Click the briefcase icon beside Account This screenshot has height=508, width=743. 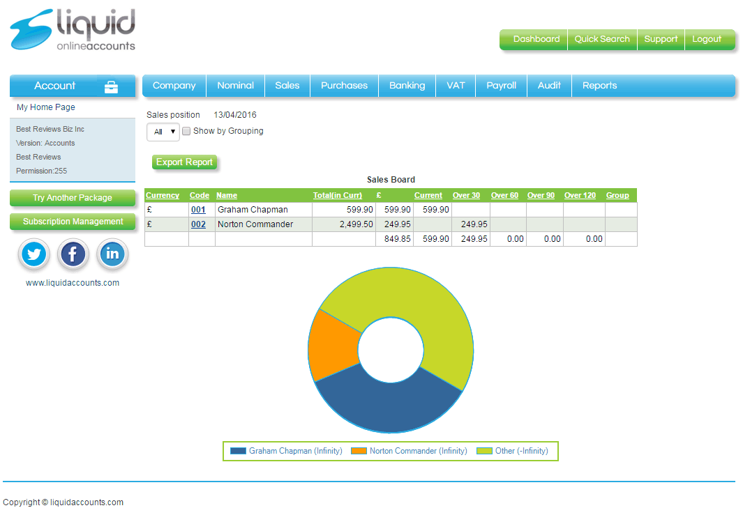coord(110,85)
